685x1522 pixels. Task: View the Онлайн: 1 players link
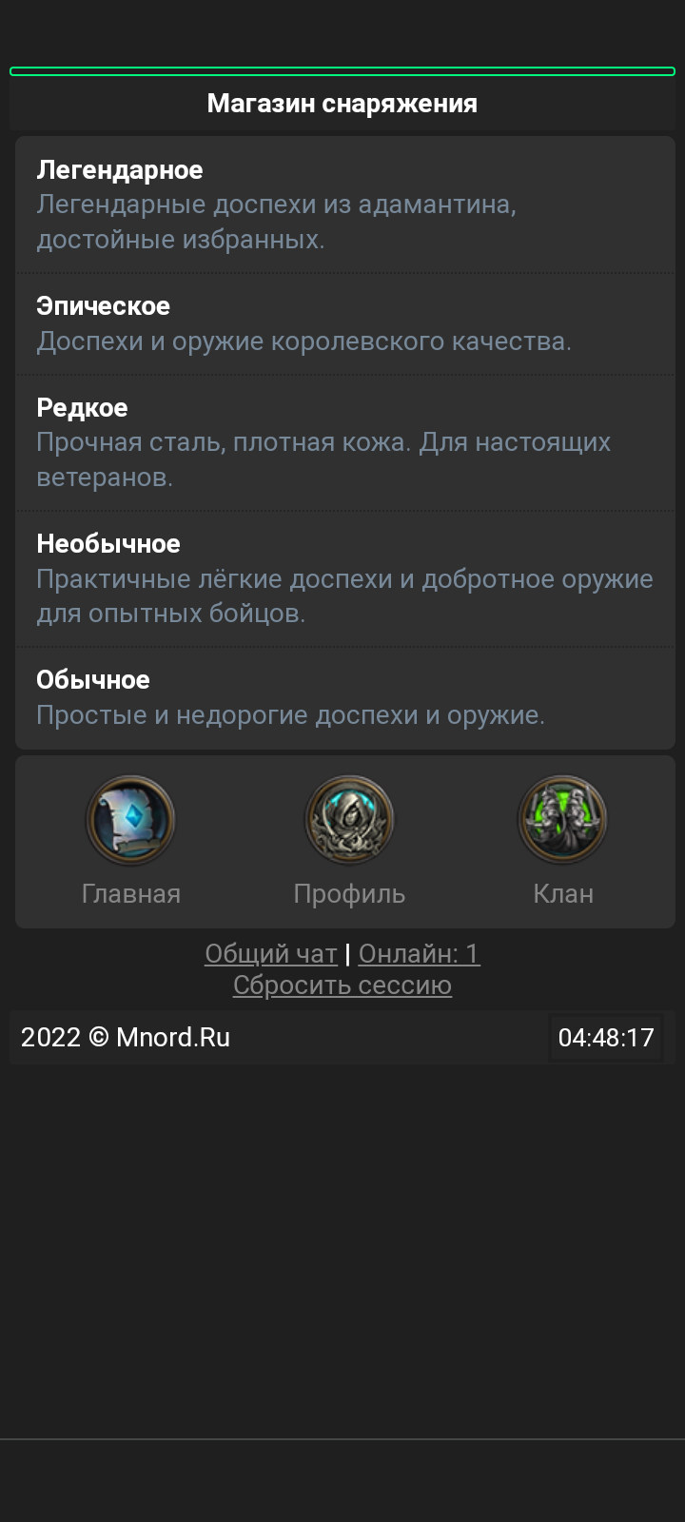[x=419, y=953]
